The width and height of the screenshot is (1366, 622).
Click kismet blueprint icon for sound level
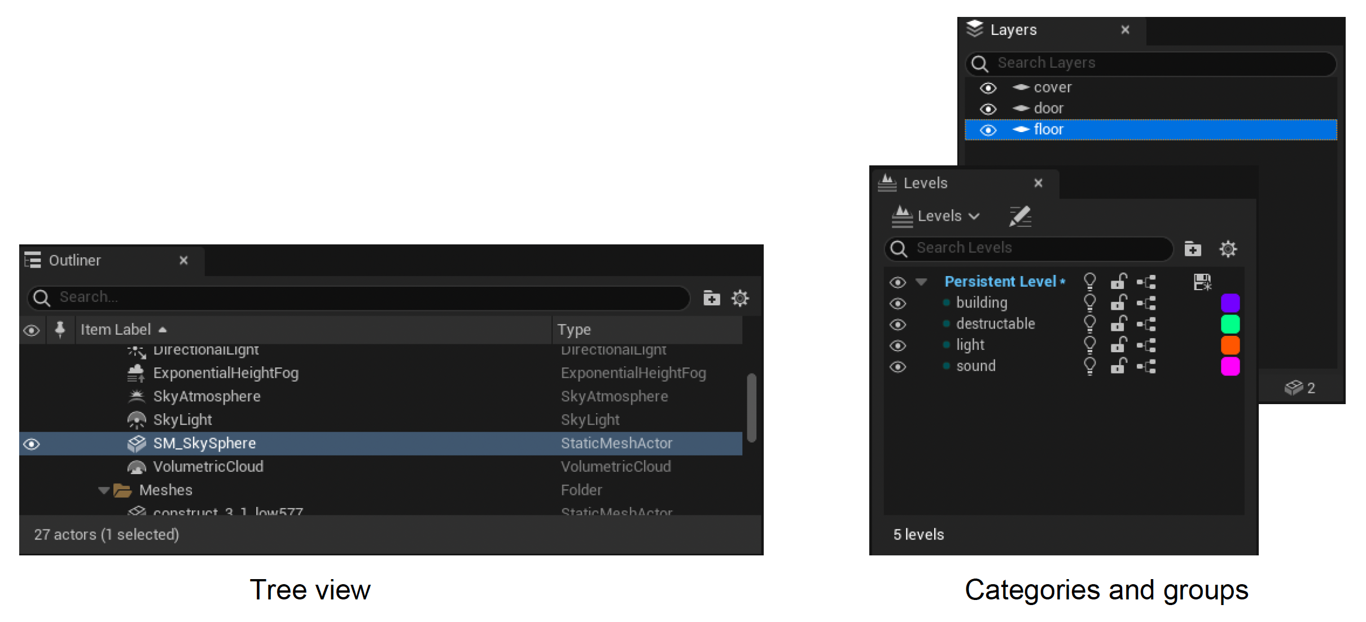click(1146, 366)
